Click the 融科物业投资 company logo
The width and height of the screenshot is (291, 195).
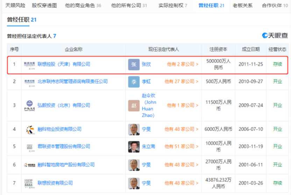[x=30, y=130]
